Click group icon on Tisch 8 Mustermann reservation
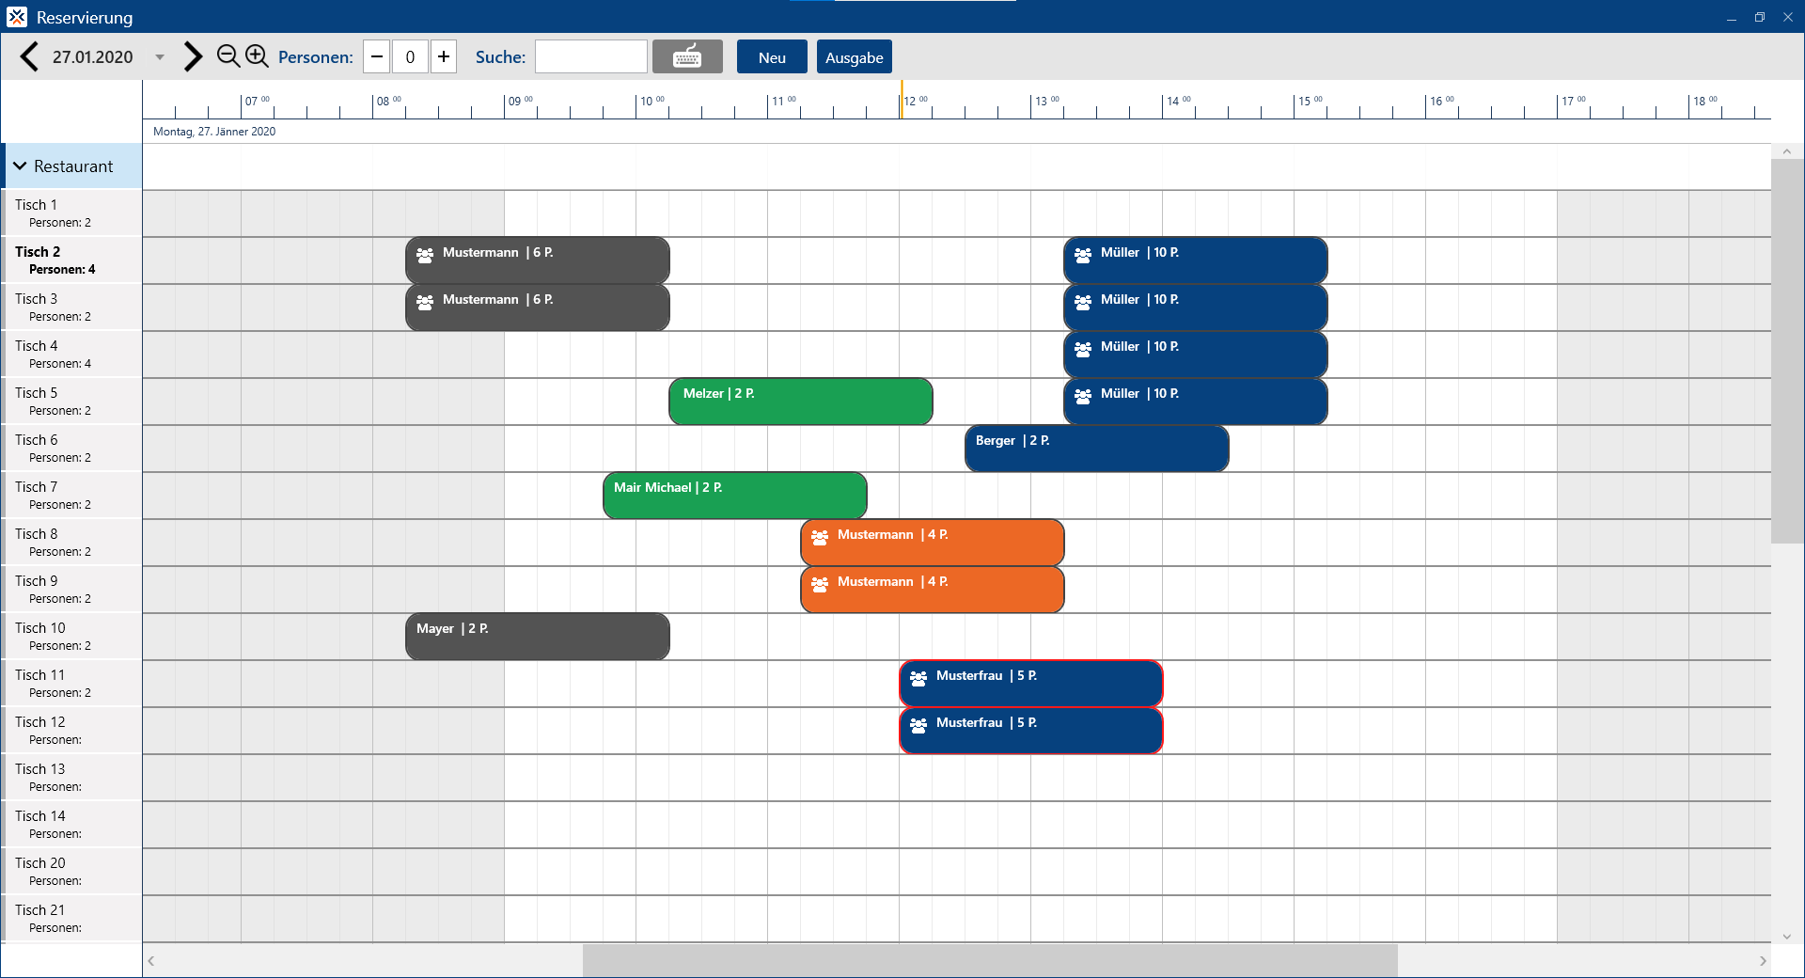1805x978 pixels. [820, 537]
